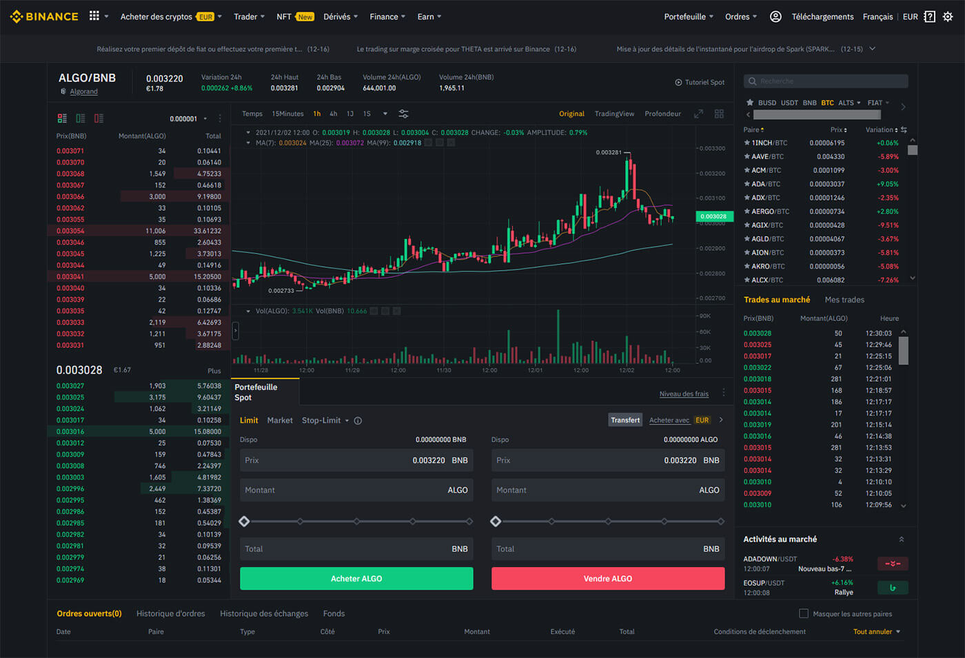Click Téléchargements in top bar
965x658 pixels.
pyautogui.click(x=822, y=17)
